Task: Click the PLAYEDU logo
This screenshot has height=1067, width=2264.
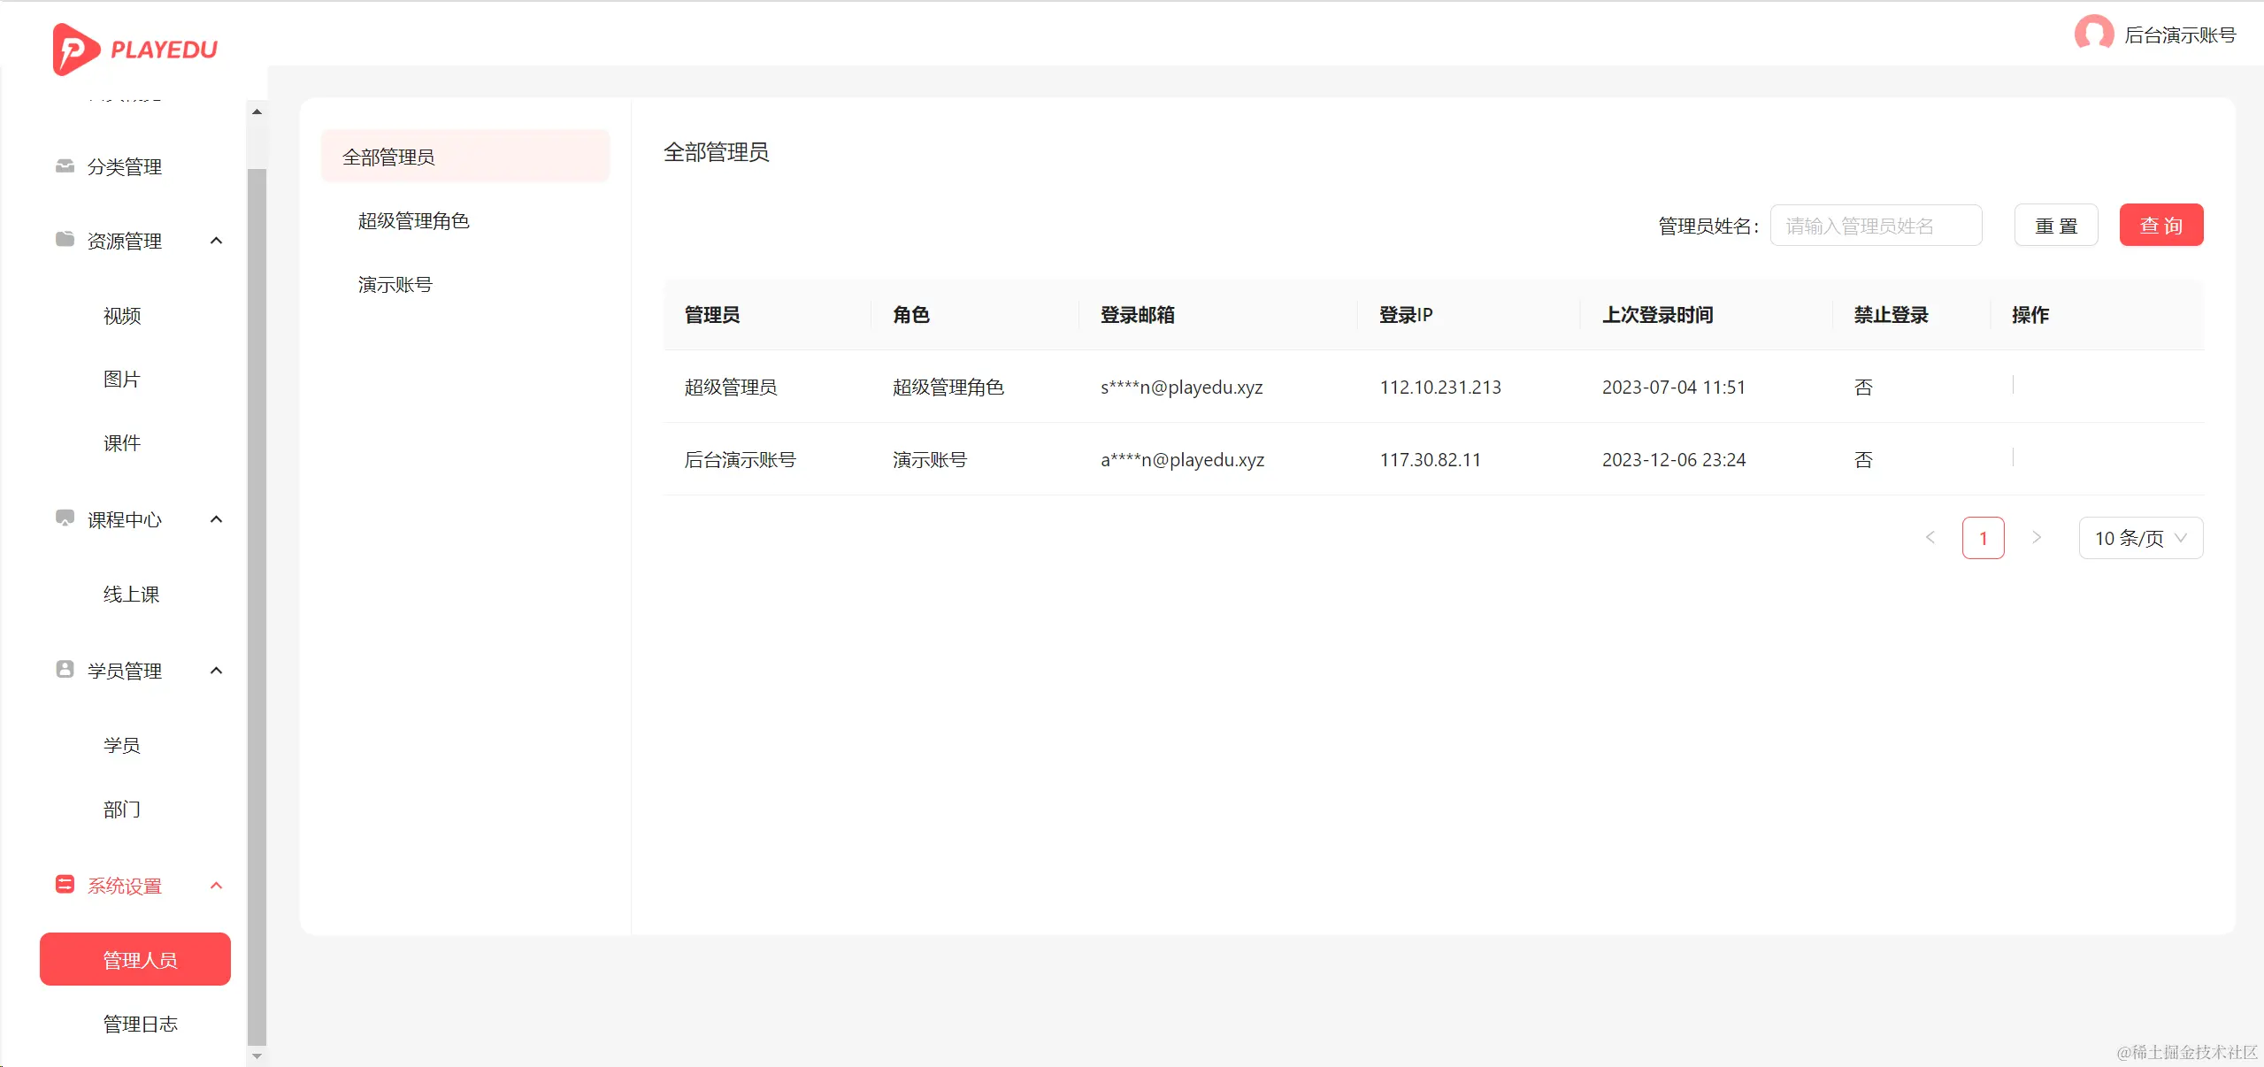Action: [x=134, y=49]
